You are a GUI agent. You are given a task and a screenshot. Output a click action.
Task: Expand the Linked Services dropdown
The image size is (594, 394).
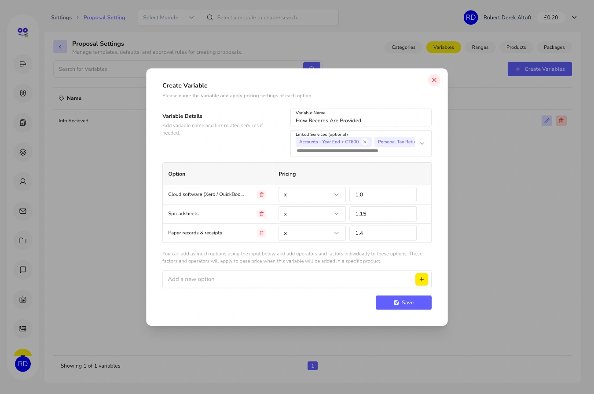point(422,143)
